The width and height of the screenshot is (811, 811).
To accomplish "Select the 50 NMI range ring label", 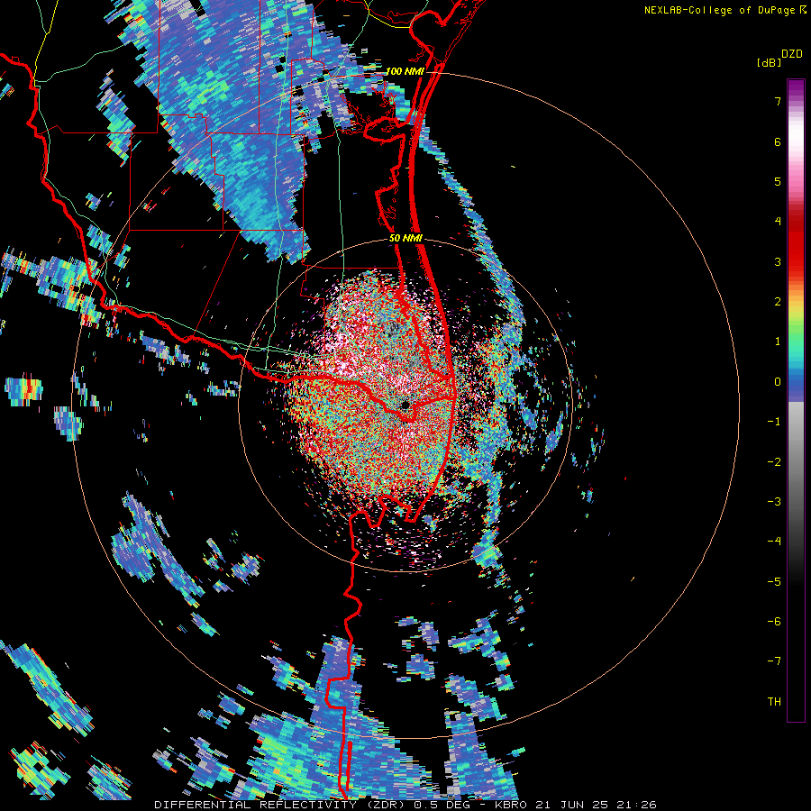I will (x=406, y=239).
